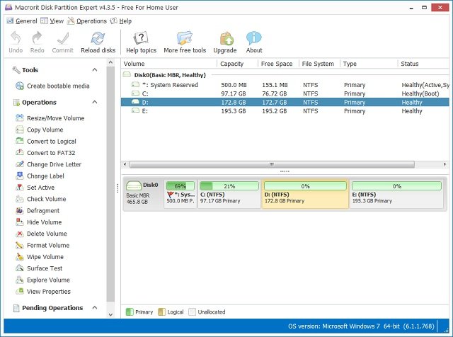The height and width of the screenshot is (337, 453).
Task: Select Create bootable media
Action: pos(52,86)
